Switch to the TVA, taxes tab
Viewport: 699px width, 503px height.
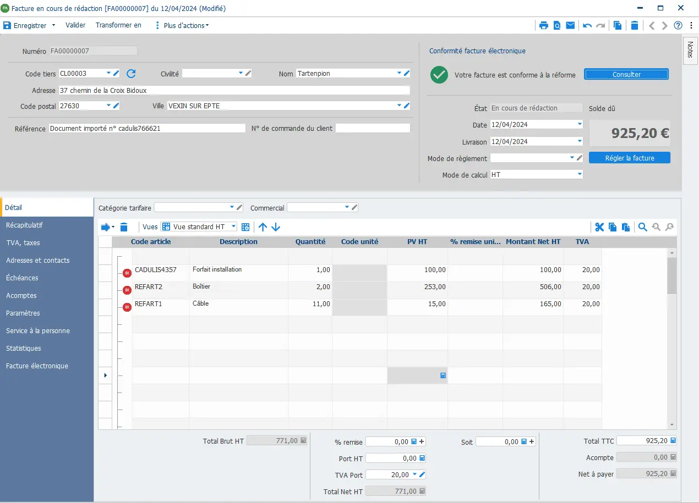point(23,243)
